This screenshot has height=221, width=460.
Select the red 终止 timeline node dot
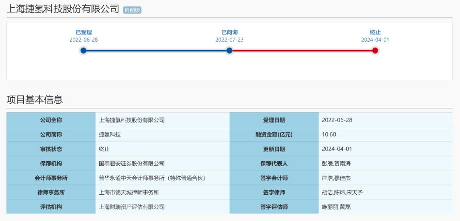[375, 51]
